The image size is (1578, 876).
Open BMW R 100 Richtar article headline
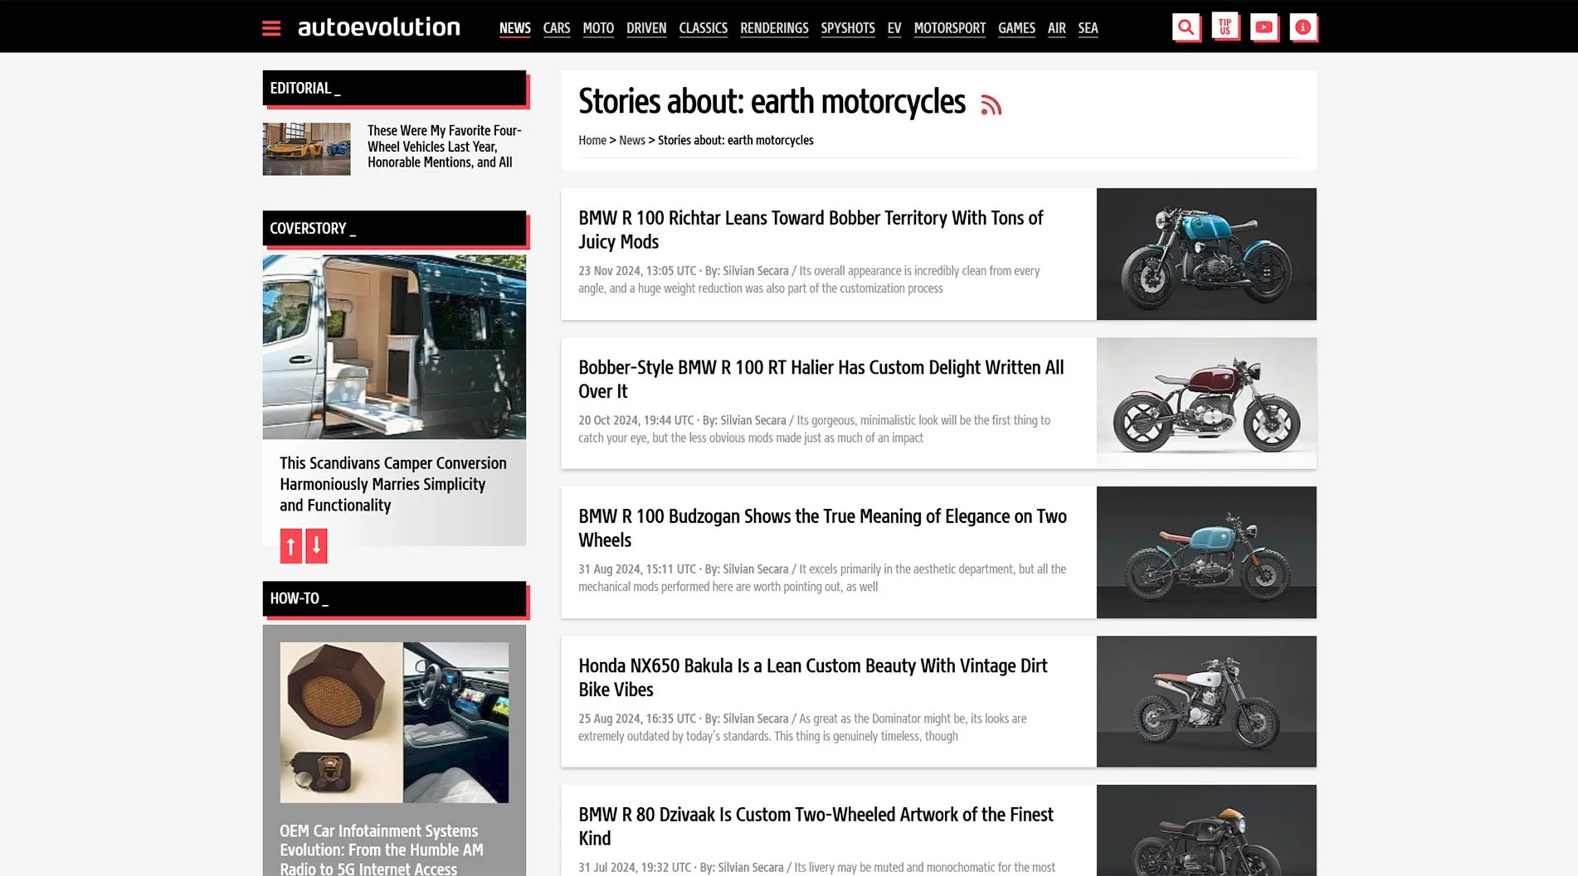point(811,230)
